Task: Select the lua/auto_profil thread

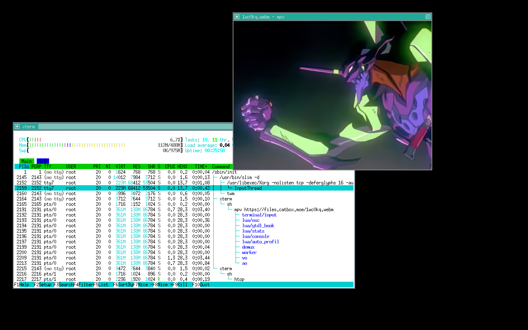Action: tap(184, 242)
